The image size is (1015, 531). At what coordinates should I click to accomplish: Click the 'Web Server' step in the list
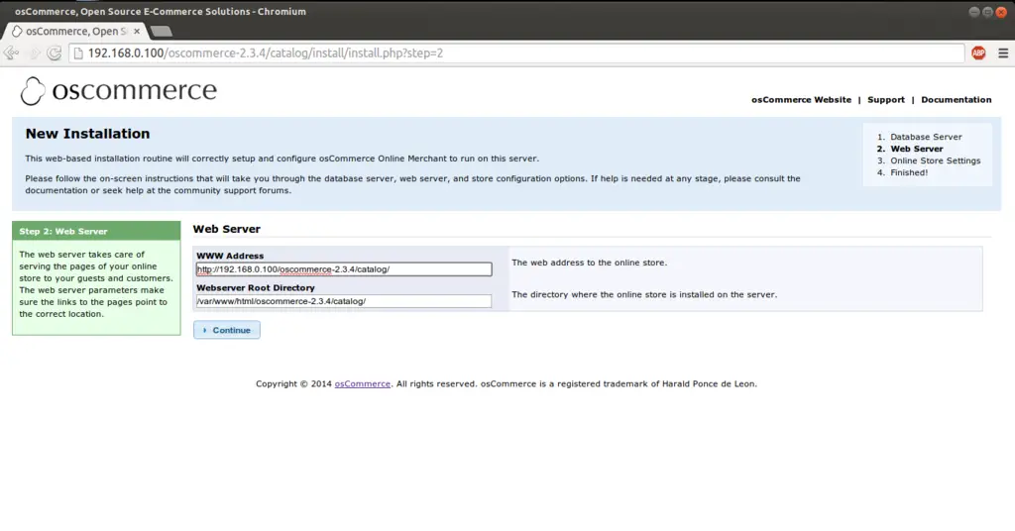[x=917, y=149]
